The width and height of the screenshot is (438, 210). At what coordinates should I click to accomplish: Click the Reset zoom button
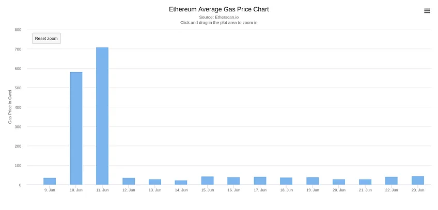click(x=46, y=38)
